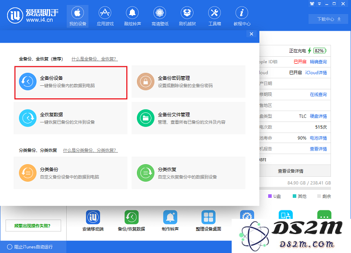Open 工具箱 section

click(215, 17)
